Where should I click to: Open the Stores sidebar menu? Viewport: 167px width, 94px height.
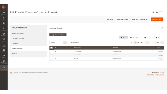pyautogui.click(x=4, y=51)
